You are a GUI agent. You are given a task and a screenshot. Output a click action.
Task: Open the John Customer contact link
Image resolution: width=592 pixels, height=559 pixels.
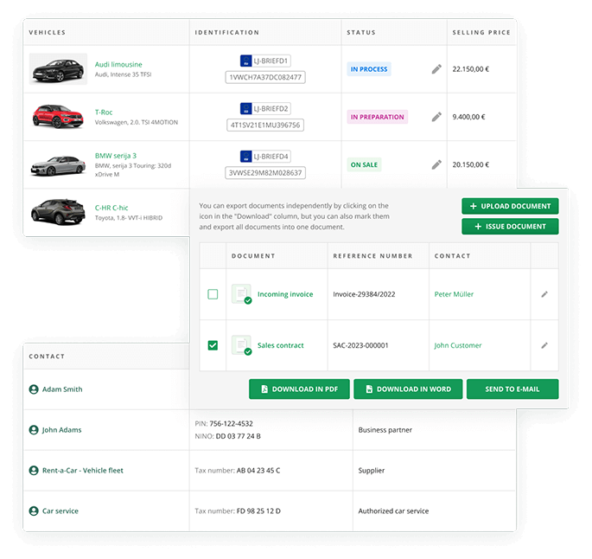pyautogui.click(x=457, y=345)
